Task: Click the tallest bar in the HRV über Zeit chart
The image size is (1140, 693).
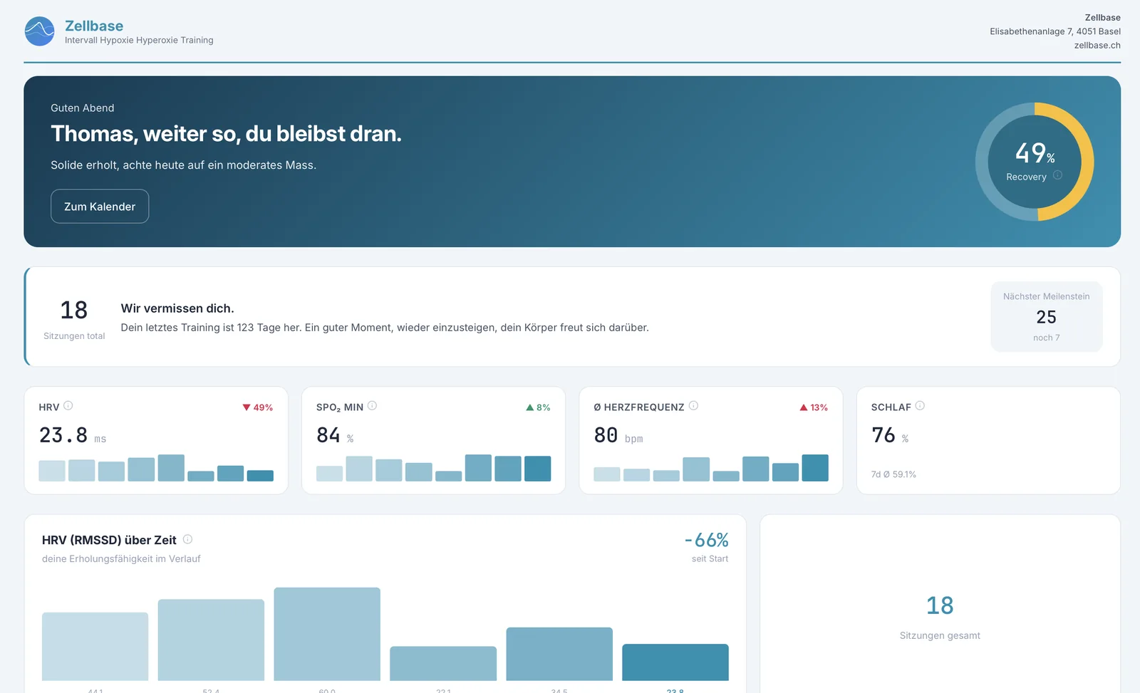Action: coord(327,634)
